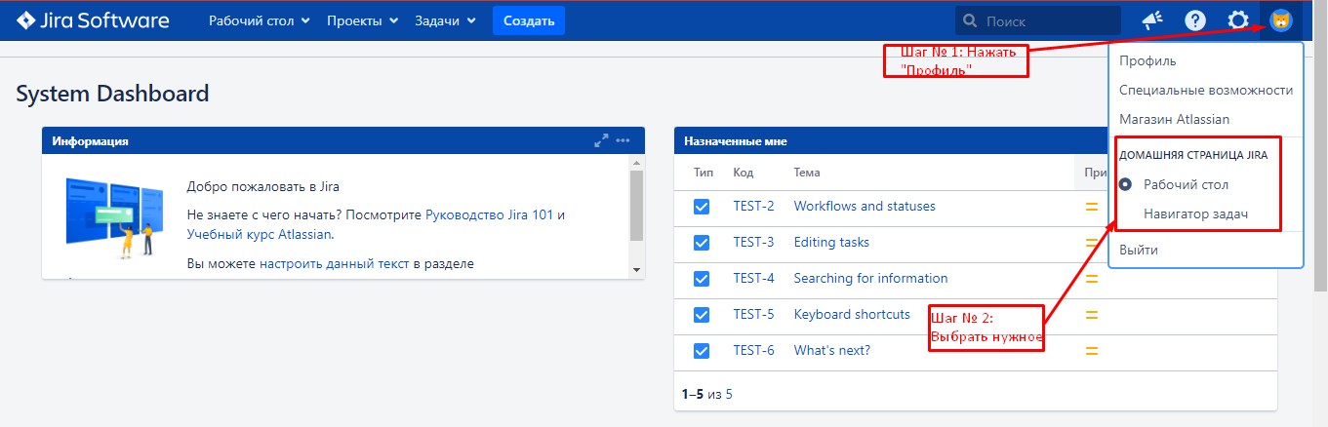This screenshot has height=427, width=1328.
Task: Click task type icon for TEST-4
Action: (x=701, y=279)
